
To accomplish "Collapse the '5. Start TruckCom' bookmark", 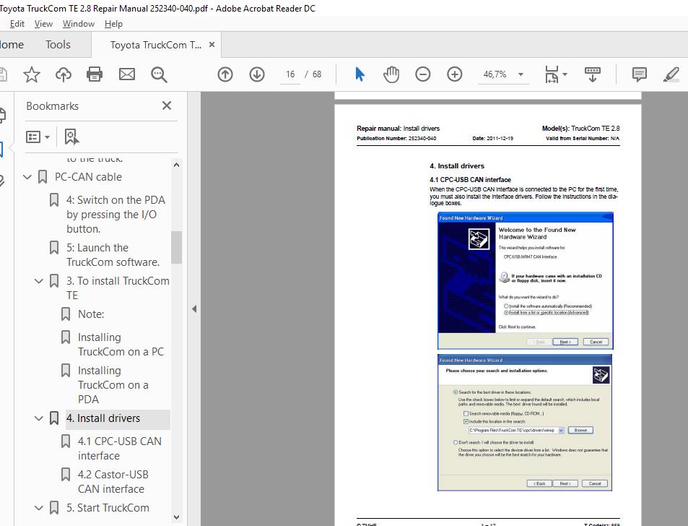I will click(38, 508).
